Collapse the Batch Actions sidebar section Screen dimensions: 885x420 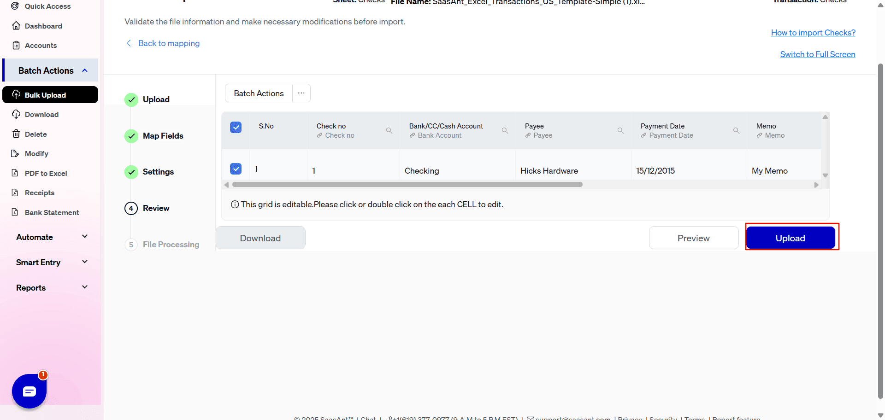(x=85, y=70)
